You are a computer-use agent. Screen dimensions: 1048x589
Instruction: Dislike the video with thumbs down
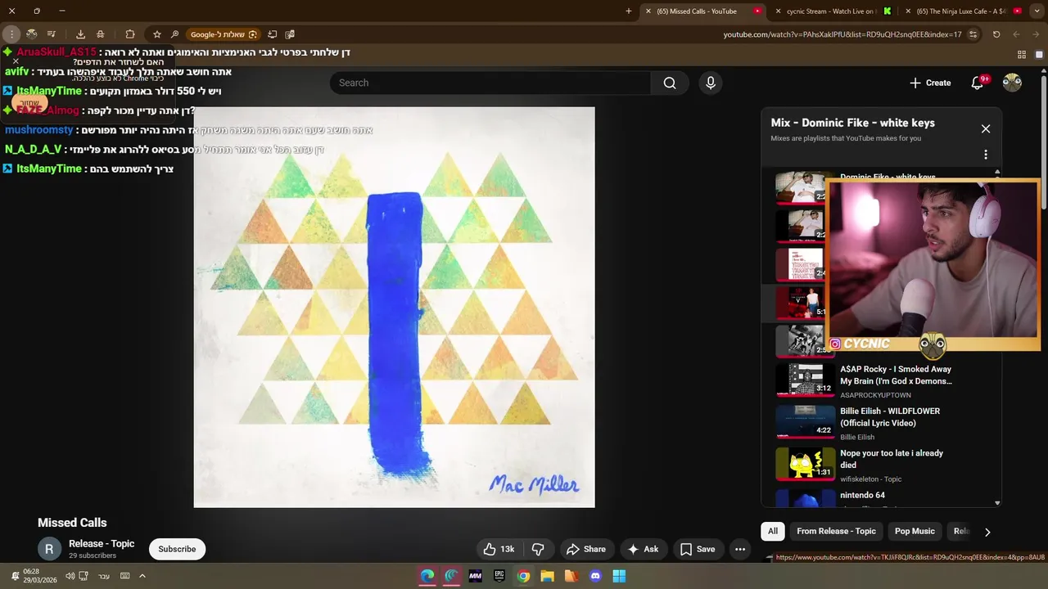538,549
